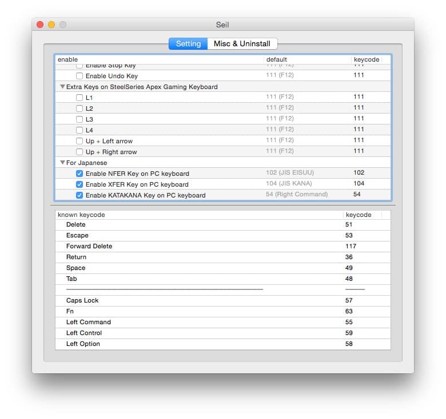Image resolution: width=446 pixels, height=419 pixels.
Task: Select the Setting tab
Action: click(x=188, y=44)
